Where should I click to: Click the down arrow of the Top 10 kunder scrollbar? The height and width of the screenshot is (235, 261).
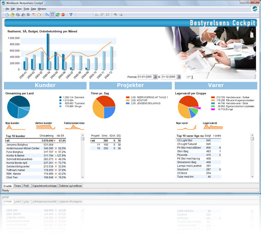[83, 177]
